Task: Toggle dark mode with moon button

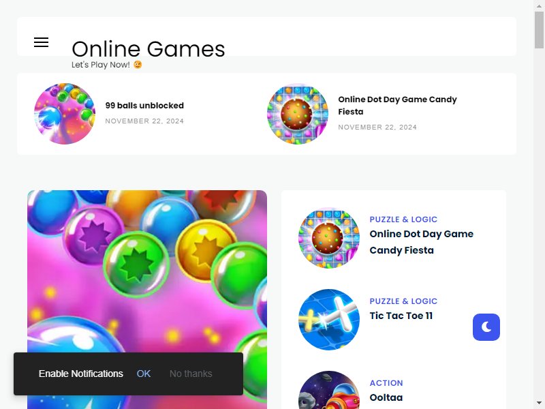Action: [x=486, y=327]
